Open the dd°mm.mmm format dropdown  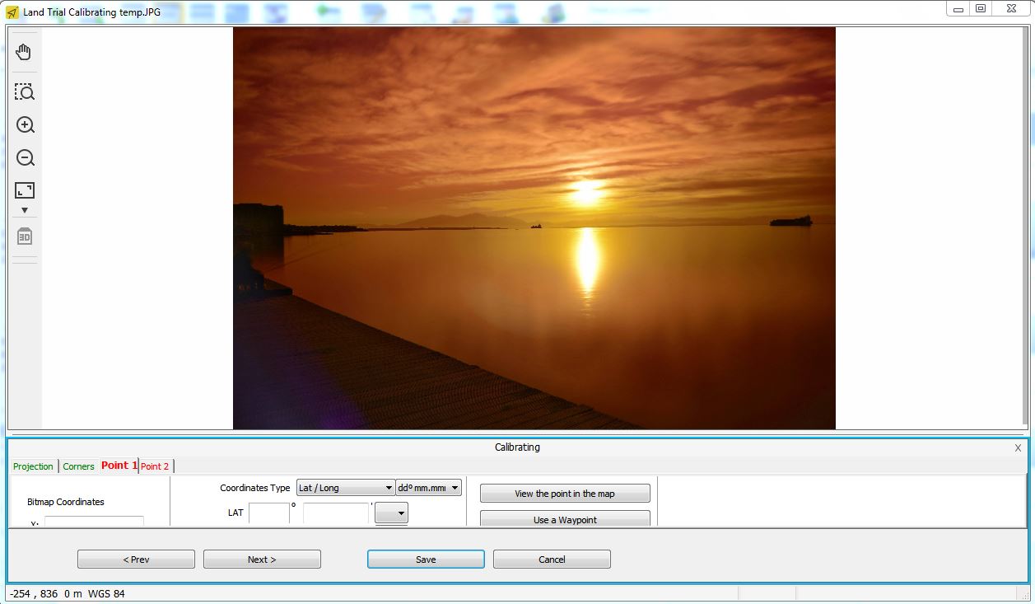click(x=428, y=488)
